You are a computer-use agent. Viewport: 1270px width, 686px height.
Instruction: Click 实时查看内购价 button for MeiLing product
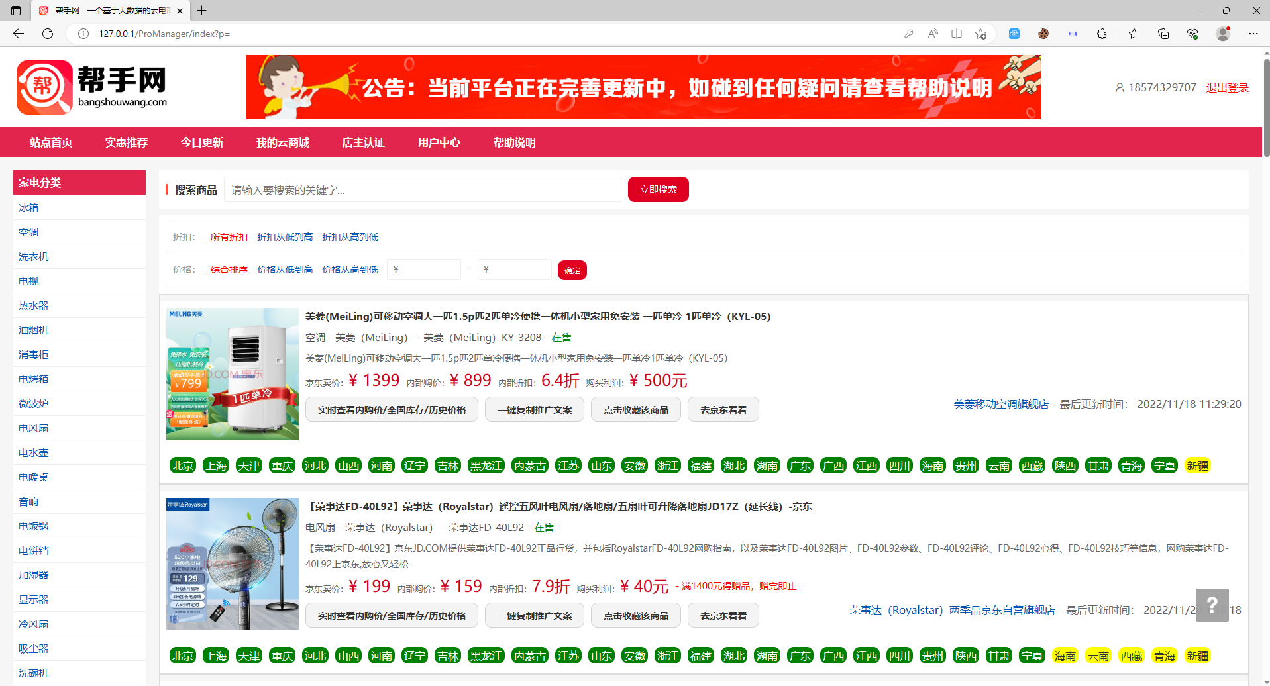pos(392,410)
